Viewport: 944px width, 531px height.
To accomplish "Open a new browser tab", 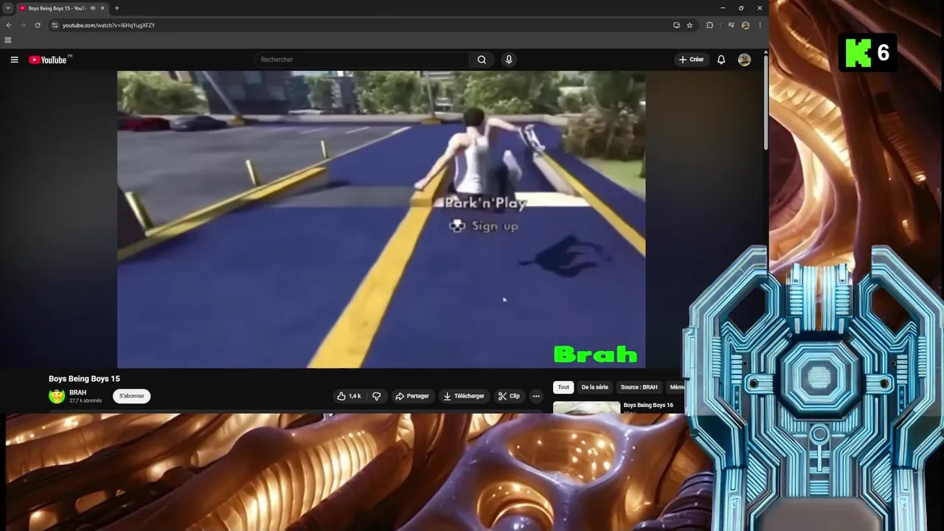I will 117,8.
